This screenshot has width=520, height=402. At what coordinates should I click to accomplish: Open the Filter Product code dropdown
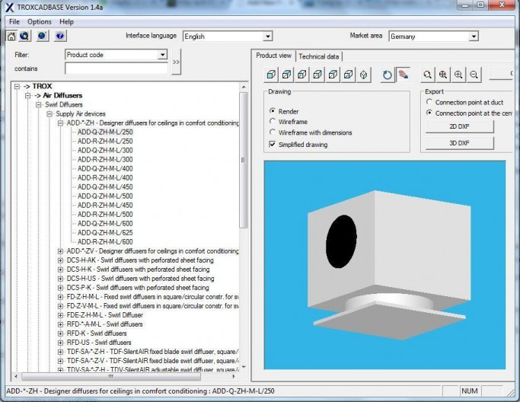pyautogui.click(x=162, y=55)
